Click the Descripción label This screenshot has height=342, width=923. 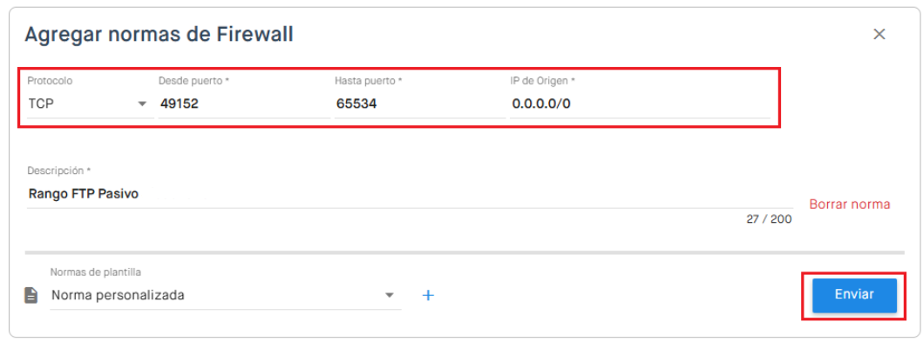click(59, 171)
